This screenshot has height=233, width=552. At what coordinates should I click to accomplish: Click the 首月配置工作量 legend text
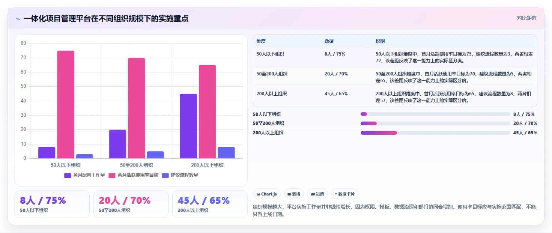[x=89, y=175]
